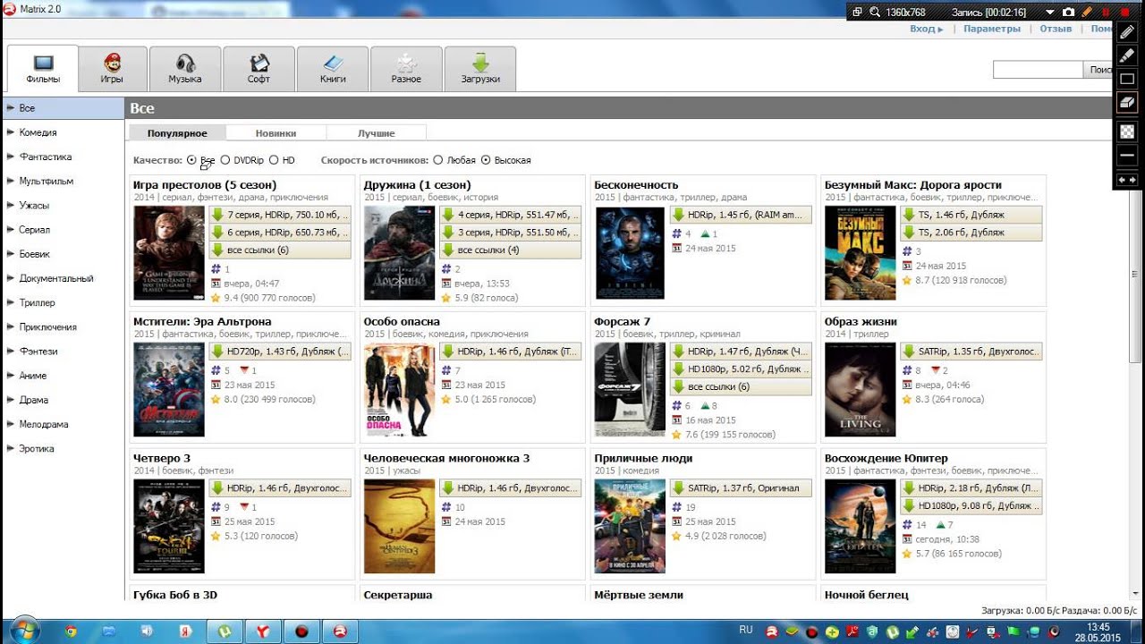
Task: Open the Приличные люди title link
Action: 643,458
